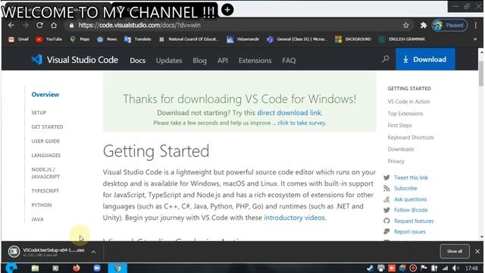Screen dimensions: 485x273
Task: Jump to Privacy section link
Action: pyautogui.click(x=396, y=162)
